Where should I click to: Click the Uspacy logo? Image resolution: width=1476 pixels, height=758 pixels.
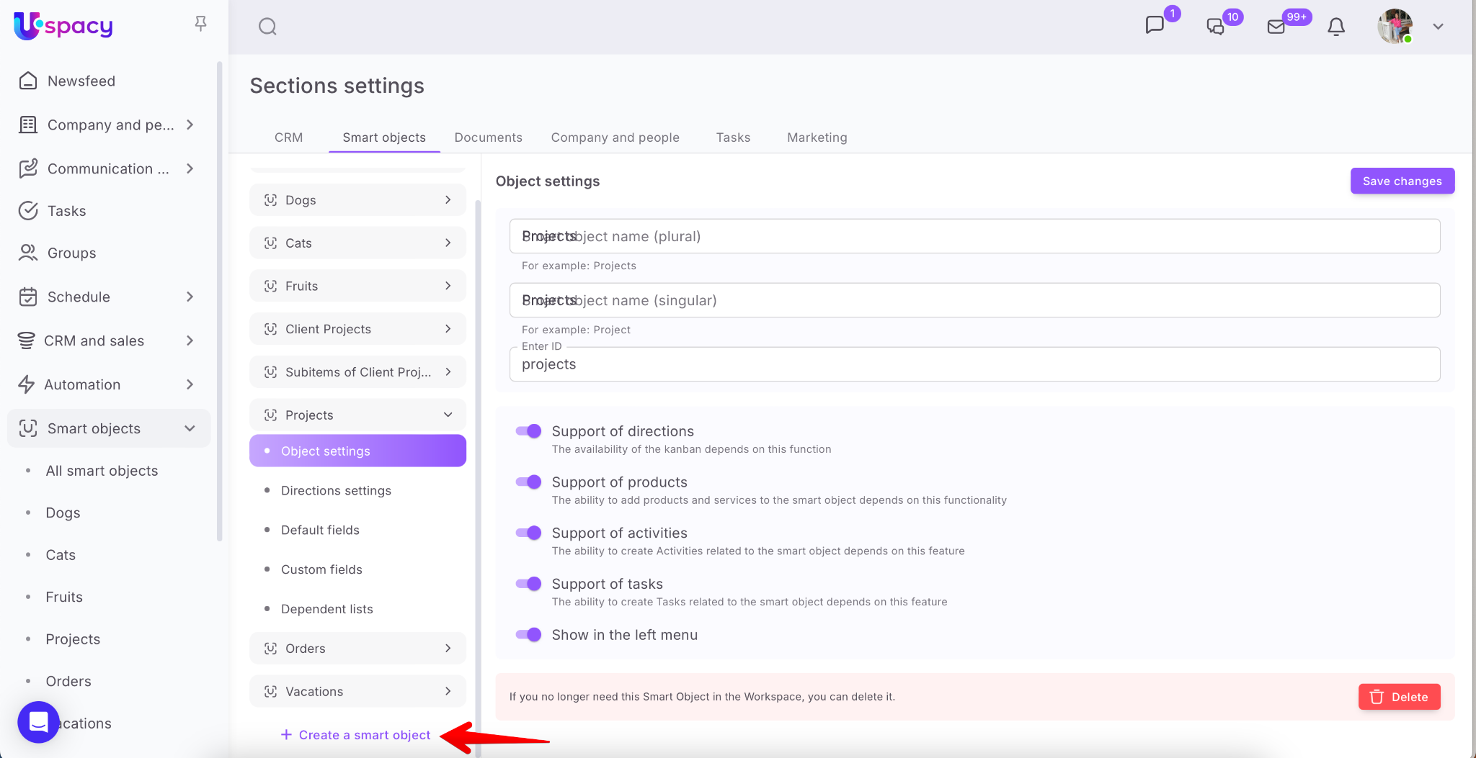[63, 26]
